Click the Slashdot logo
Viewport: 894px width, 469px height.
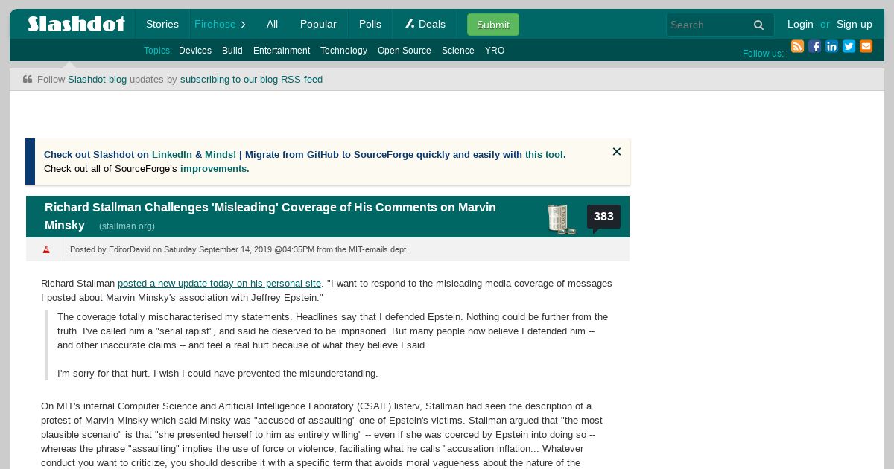click(76, 24)
